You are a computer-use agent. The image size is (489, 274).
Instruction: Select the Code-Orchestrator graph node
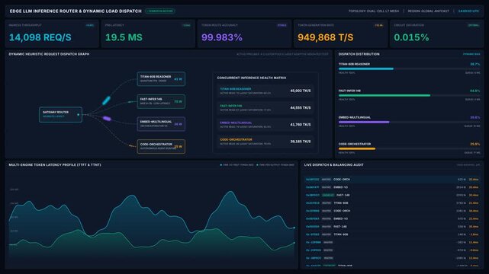[x=161, y=146]
